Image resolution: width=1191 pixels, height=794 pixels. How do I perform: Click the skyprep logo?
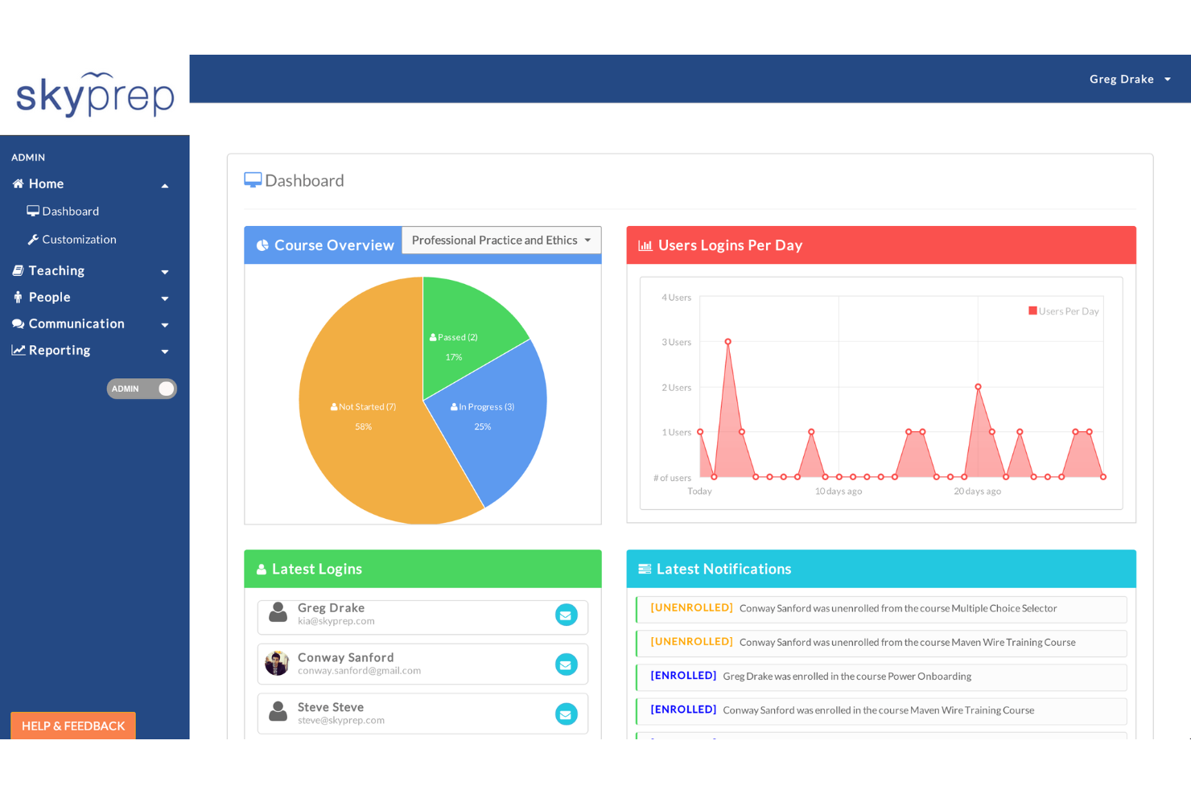pyautogui.click(x=94, y=94)
